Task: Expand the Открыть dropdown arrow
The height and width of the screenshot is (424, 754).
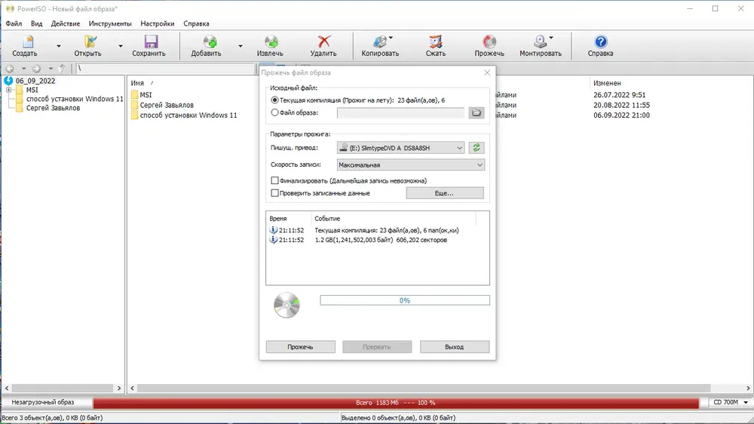Action: (x=120, y=46)
